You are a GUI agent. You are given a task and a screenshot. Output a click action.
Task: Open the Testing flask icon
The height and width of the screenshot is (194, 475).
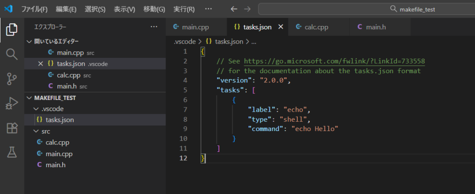[x=12, y=152]
